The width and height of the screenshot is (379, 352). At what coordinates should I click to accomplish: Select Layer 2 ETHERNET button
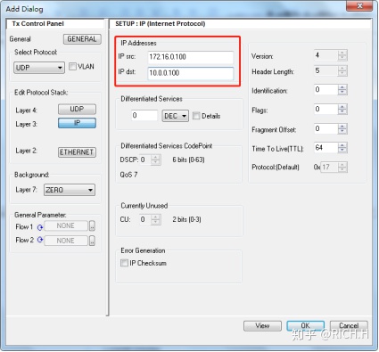point(77,152)
